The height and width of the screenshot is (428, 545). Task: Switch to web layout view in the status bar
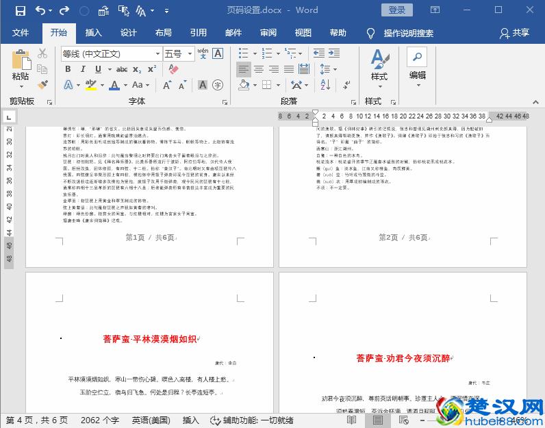404,420
